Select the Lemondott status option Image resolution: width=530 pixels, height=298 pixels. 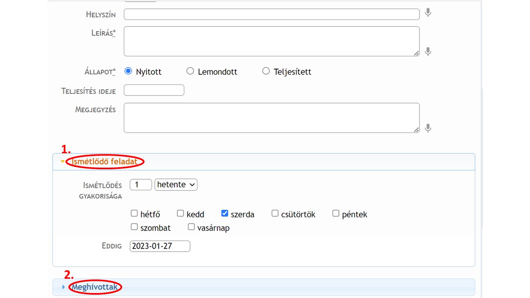click(190, 71)
